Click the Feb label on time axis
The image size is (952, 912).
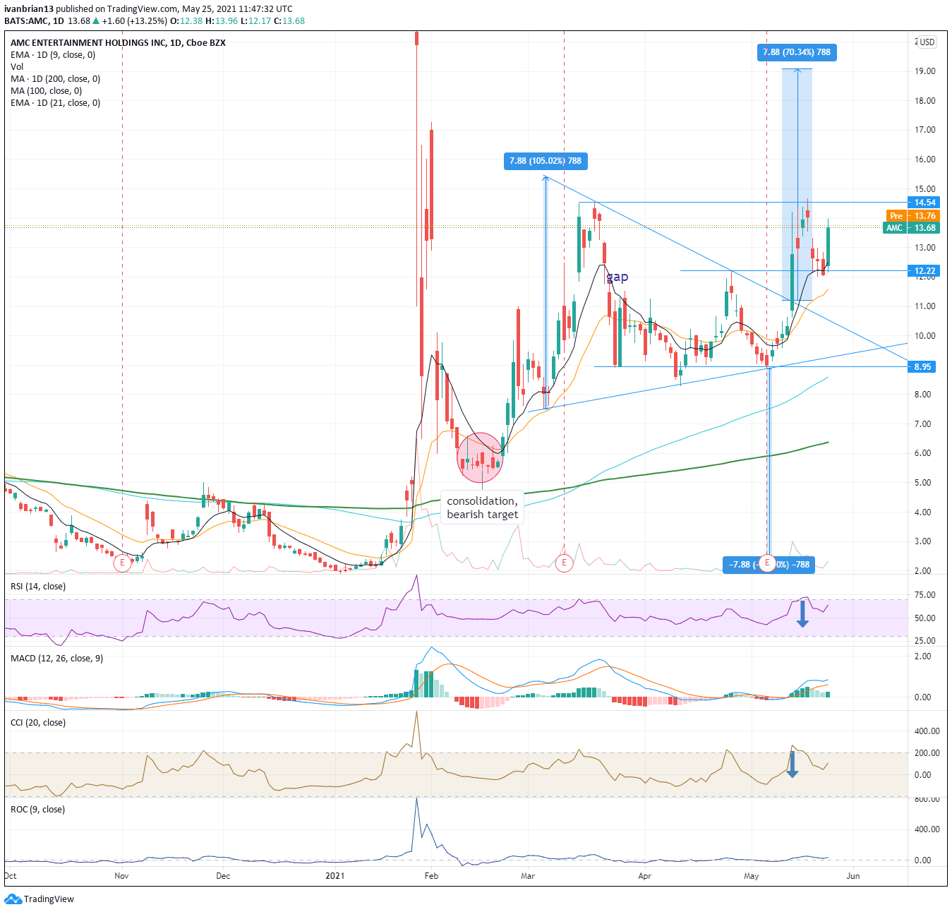pos(431,876)
